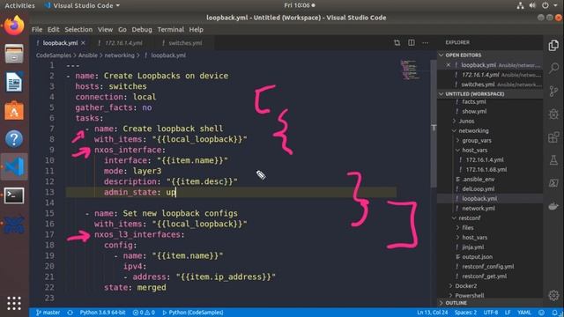This screenshot has height=317, width=564.
Task: Open network.yml in the explorer tree
Action: [x=479, y=209]
